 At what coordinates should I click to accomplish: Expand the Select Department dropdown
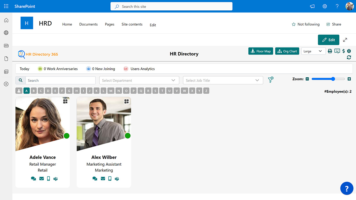pos(139,80)
